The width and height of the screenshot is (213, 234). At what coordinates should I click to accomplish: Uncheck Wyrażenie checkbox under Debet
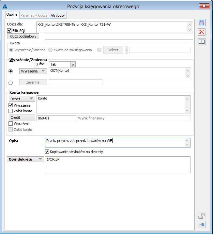click(x=10, y=105)
